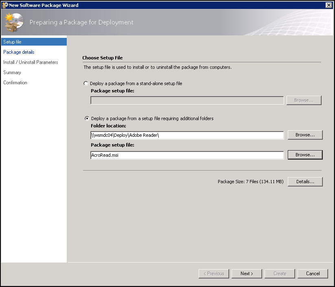This screenshot has height=287, width=335.
Task: Click the package deployment icon in the header
Action: [13, 22]
